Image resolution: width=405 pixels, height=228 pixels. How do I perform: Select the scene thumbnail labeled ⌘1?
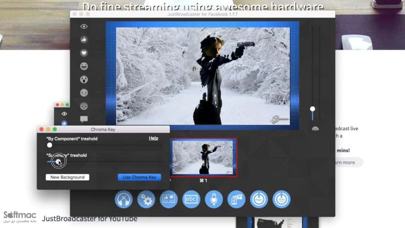(203, 157)
